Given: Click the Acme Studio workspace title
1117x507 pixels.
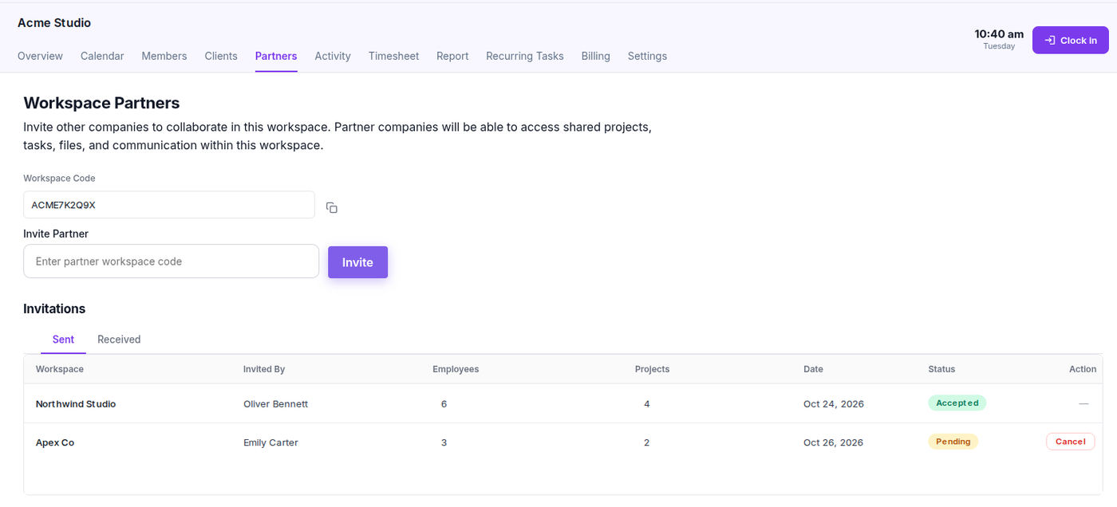Looking at the screenshot, I should point(54,23).
